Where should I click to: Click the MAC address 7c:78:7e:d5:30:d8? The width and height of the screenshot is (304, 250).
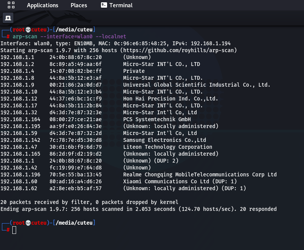point(76,140)
